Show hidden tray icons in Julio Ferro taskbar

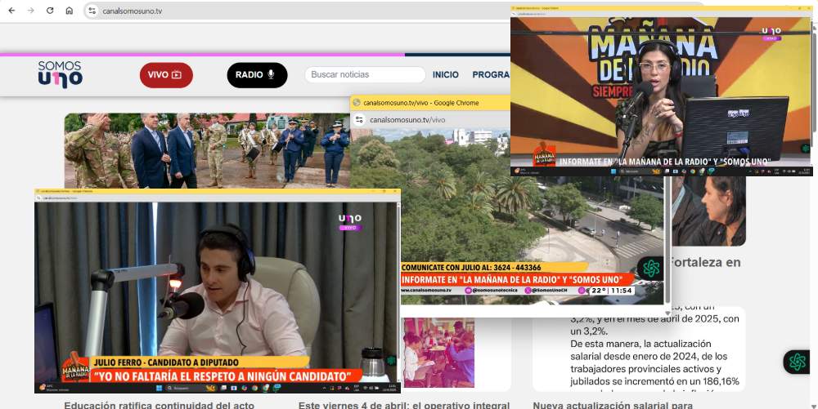325,388
